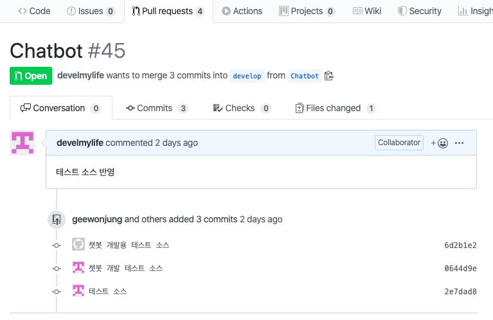The image size is (493, 320).
Task: Click the green Open status badge
Action: 31,76
